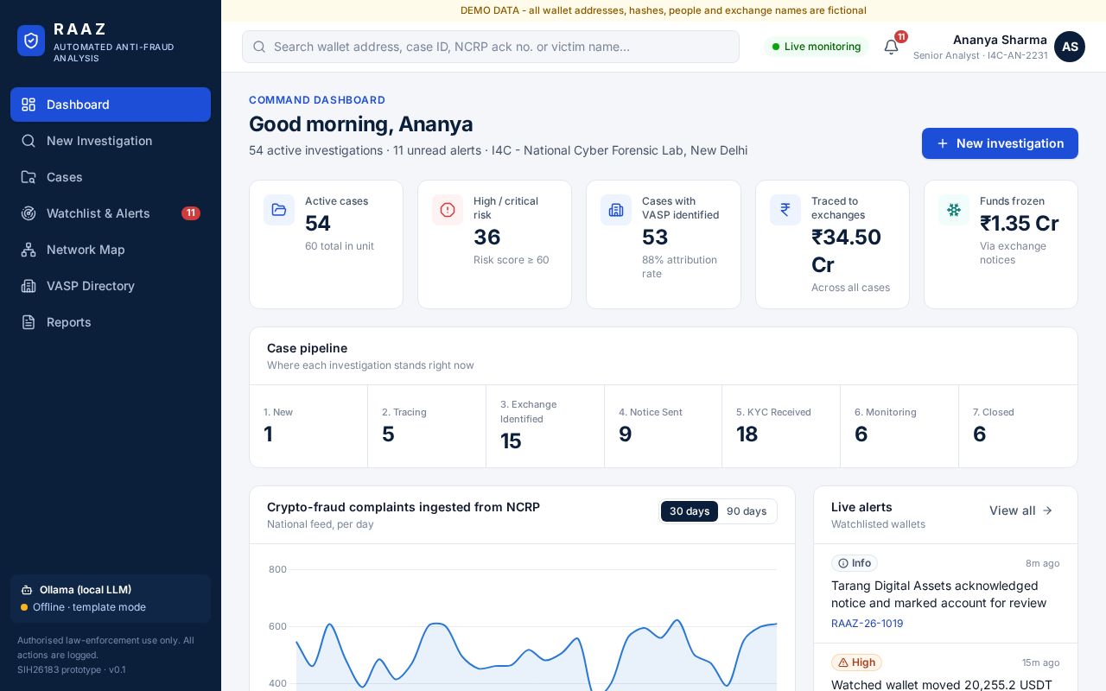Click the AS user avatar
Viewport: 1106px width, 691px height.
[x=1070, y=47]
